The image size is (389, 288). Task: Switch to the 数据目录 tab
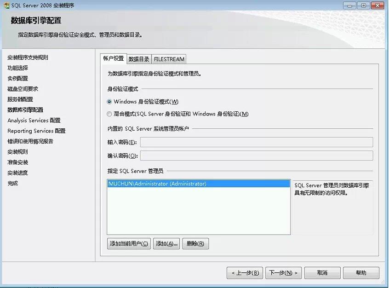[139, 59]
